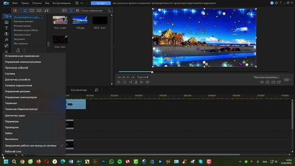Open the Плагины menu
Screen dimensions: 295x166
pyautogui.click(x=37, y=3)
